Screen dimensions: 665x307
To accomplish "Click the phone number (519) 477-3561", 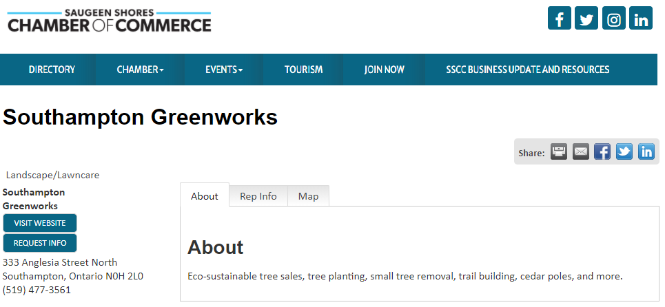I will coord(37,290).
